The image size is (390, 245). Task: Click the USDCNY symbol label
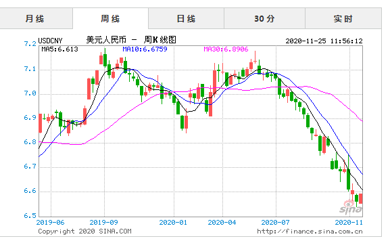click(x=50, y=41)
